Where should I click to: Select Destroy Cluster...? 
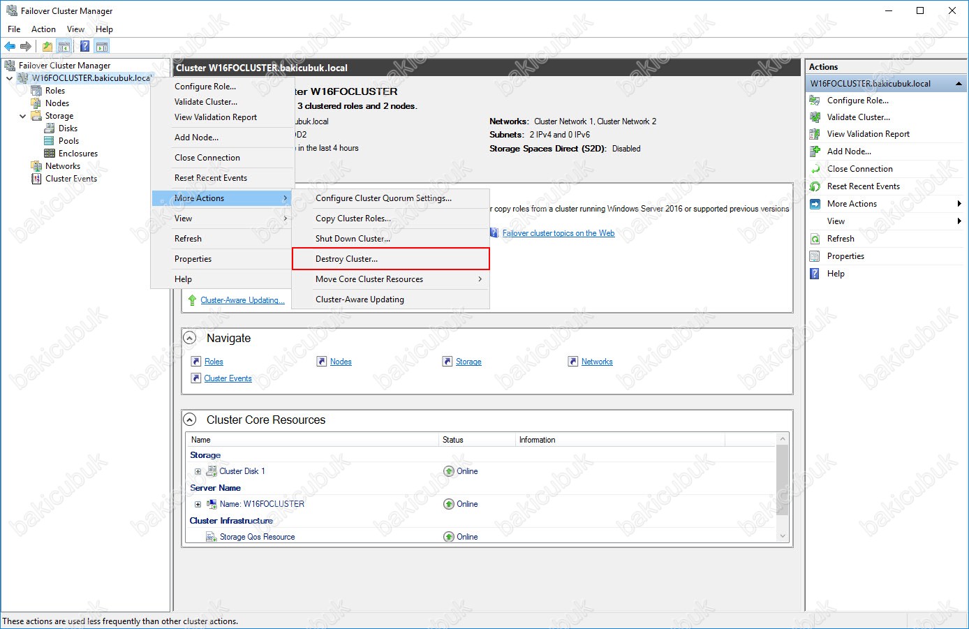(x=391, y=259)
